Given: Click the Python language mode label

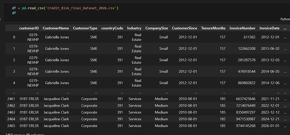Looking at the screenshot, I should coord(285,19).
